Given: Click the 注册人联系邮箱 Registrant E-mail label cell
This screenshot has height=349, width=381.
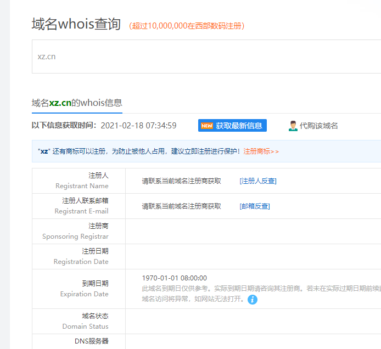Looking at the screenshot, I should click(79, 206).
